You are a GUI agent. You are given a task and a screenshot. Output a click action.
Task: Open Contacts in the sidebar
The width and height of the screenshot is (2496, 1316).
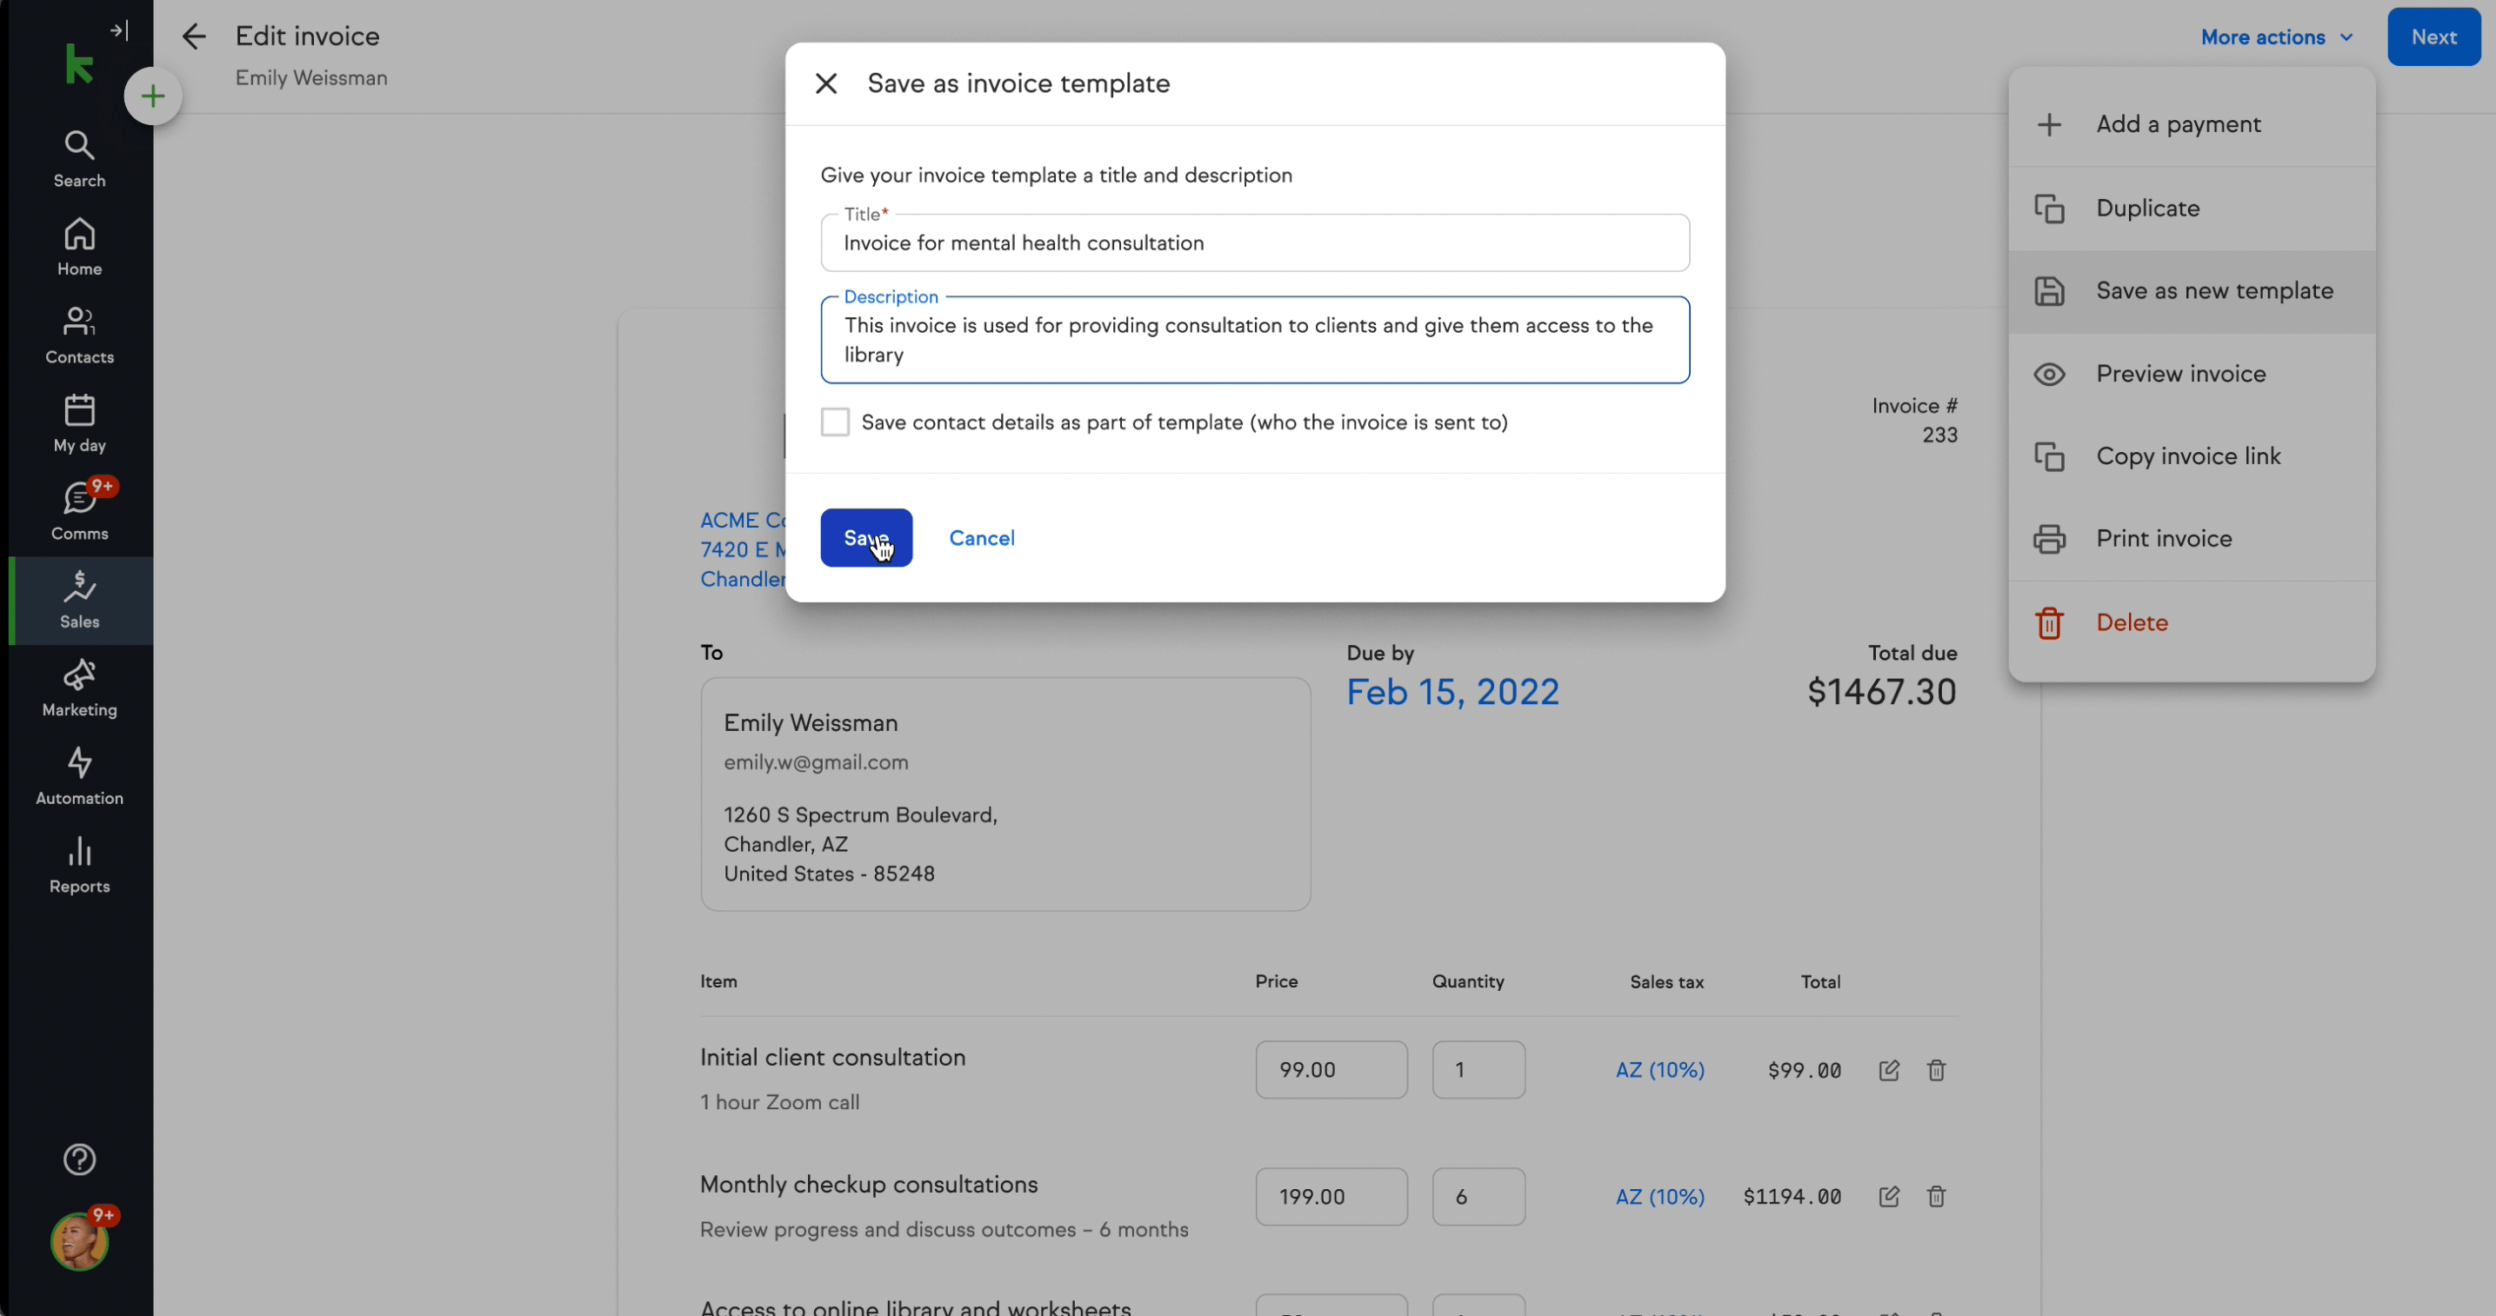click(79, 335)
